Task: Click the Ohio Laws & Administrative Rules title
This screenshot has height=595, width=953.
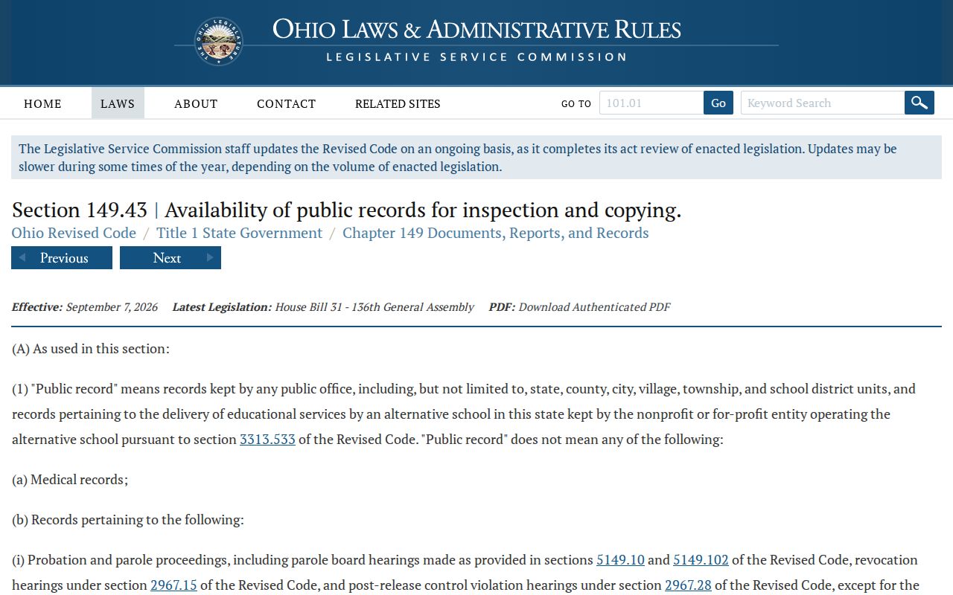Action: 476,30
